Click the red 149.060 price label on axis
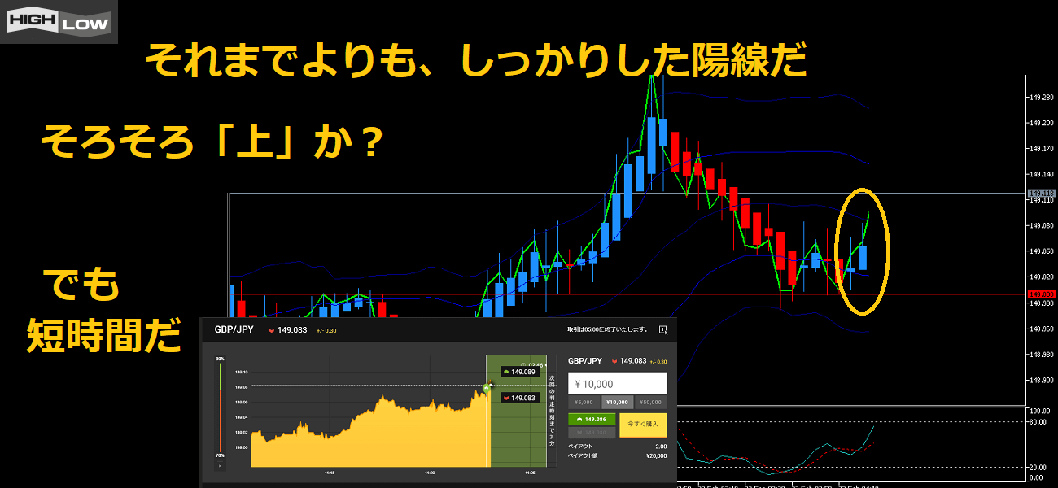 1042,294
